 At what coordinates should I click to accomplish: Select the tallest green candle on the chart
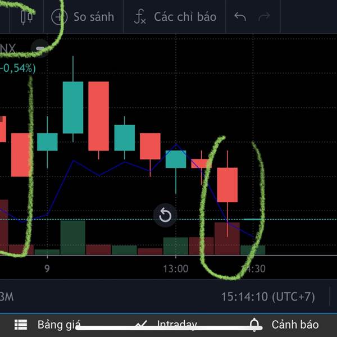73,107
